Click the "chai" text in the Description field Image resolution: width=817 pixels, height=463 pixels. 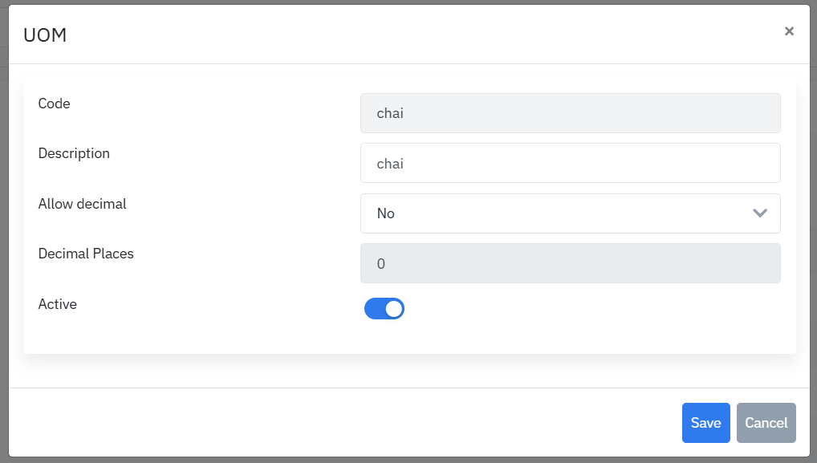pos(390,164)
